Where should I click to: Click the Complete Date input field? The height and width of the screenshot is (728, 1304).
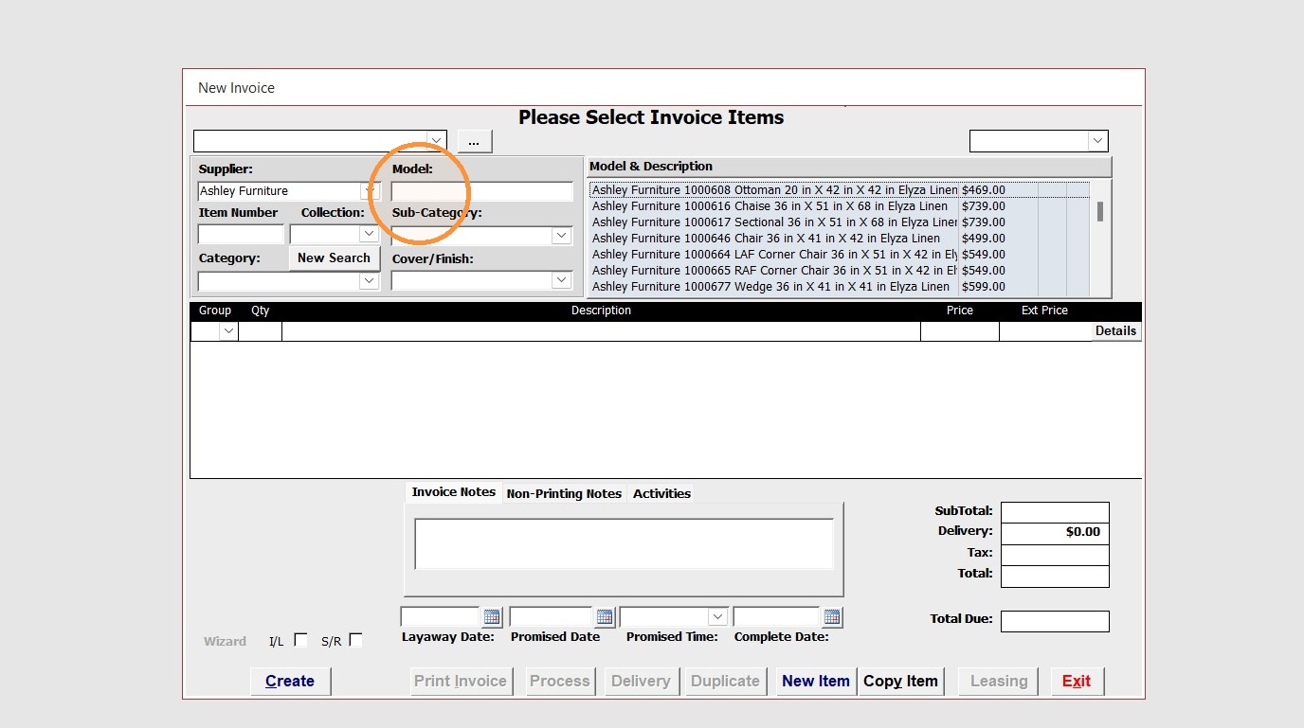point(778,617)
